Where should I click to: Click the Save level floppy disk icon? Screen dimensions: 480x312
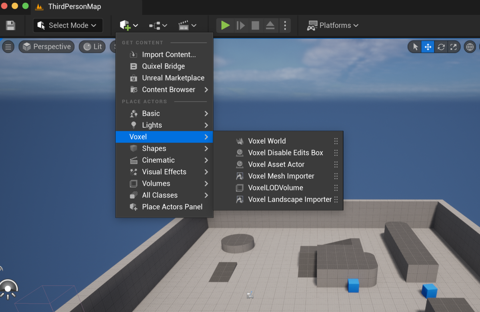(x=10, y=26)
